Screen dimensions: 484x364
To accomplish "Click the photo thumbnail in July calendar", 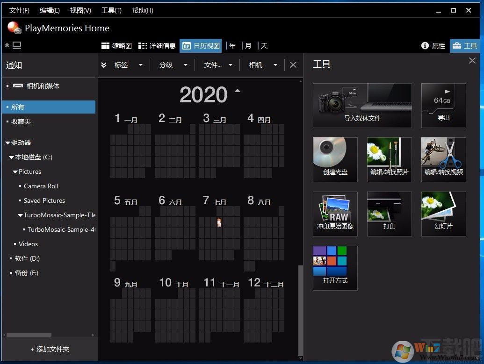I will coord(219,223).
